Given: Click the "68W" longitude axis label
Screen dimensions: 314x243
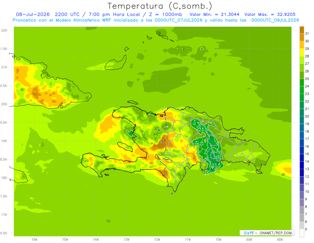Looking at the screenshot, I should (x=280, y=239).
